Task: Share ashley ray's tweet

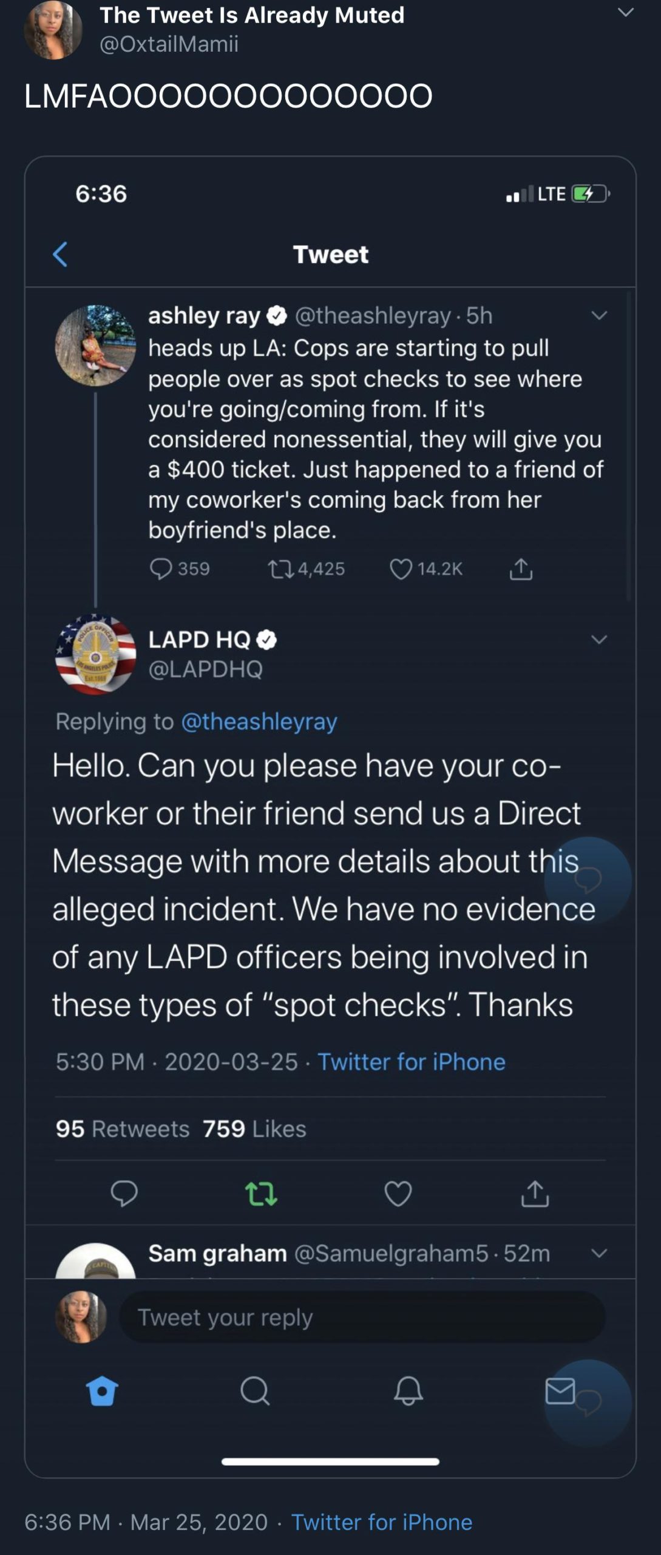Action: tap(521, 569)
